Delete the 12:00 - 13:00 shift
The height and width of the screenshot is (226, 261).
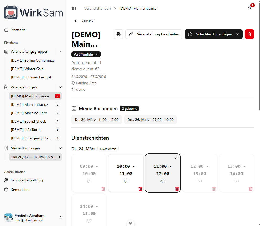pos(214,189)
